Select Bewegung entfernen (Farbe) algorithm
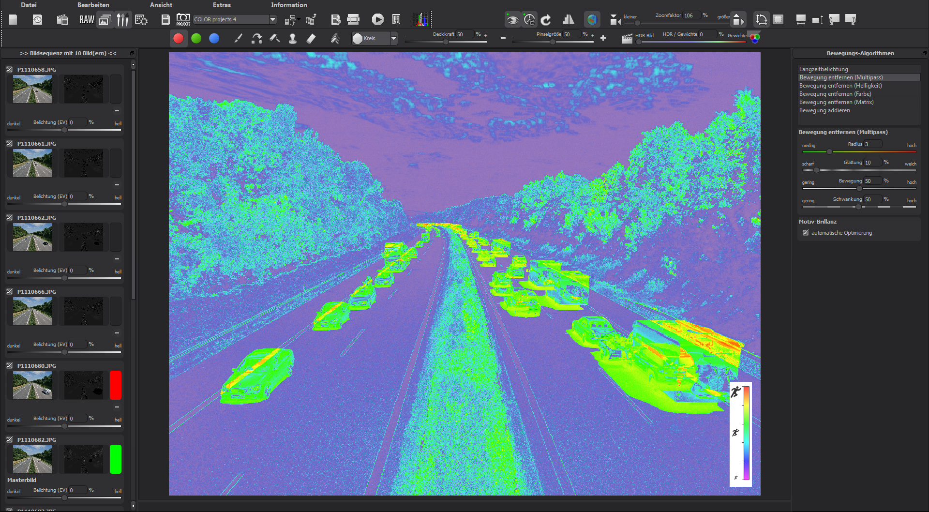Image resolution: width=929 pixels, height=512 pixels. pyautogui.click(x=859, y=94)
